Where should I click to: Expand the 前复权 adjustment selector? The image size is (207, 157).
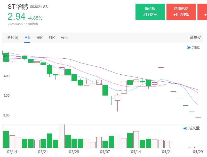[x=195, y=38]
